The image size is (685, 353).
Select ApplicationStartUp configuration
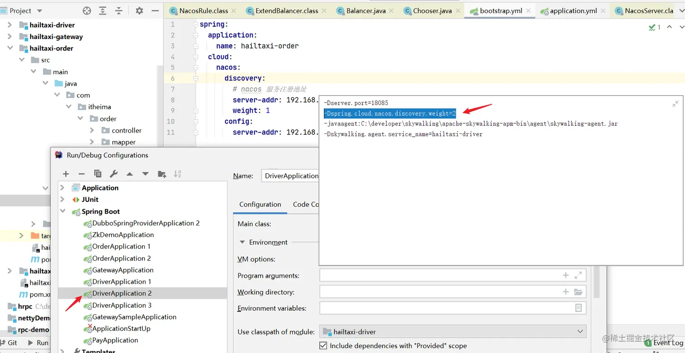[x=121, y=329]
